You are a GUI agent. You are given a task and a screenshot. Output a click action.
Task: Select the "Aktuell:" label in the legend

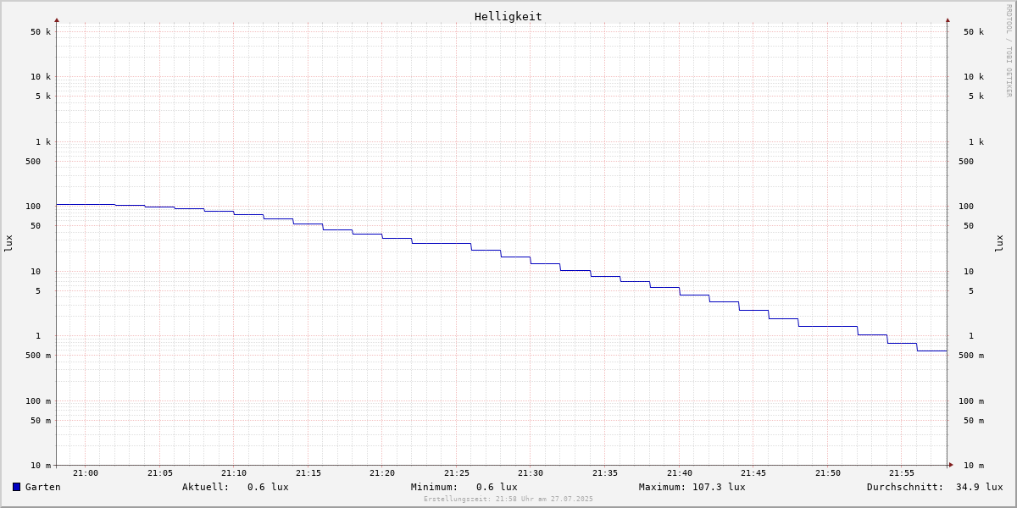pos(206,487)
